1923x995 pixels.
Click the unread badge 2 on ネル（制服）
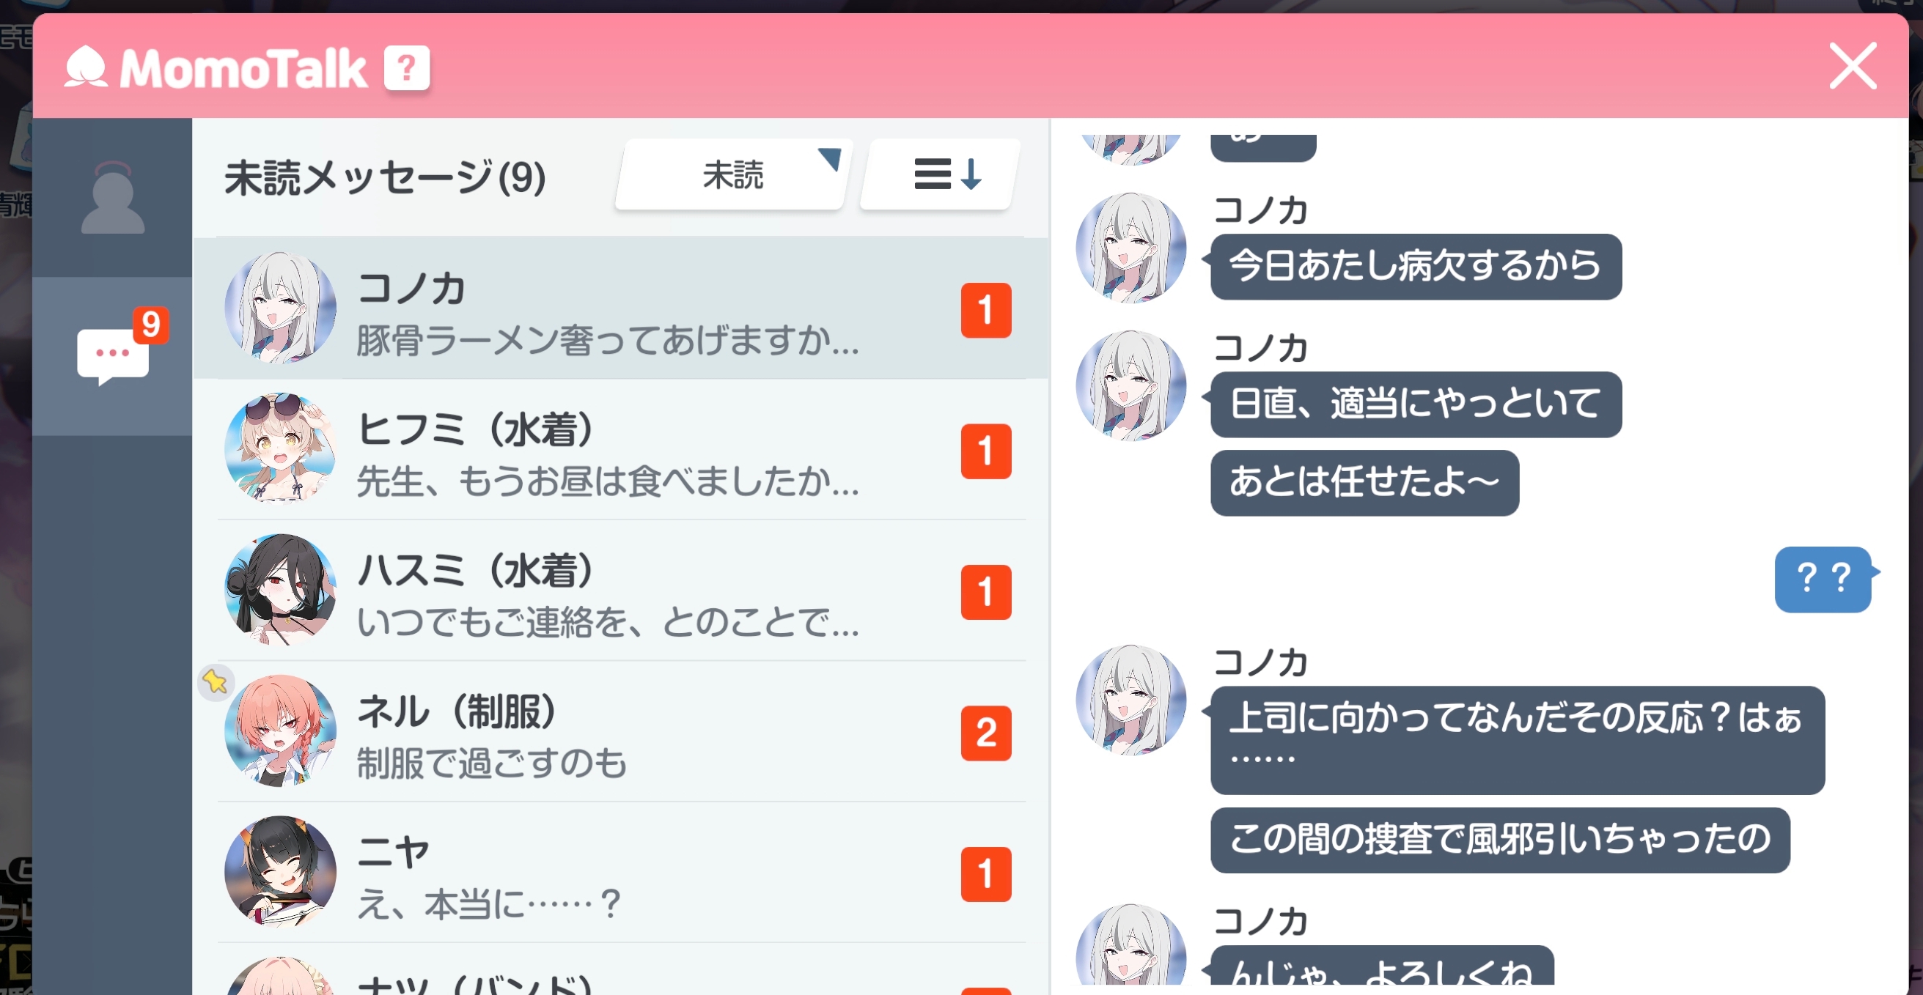pyautogui.click(x=986, y=733)
